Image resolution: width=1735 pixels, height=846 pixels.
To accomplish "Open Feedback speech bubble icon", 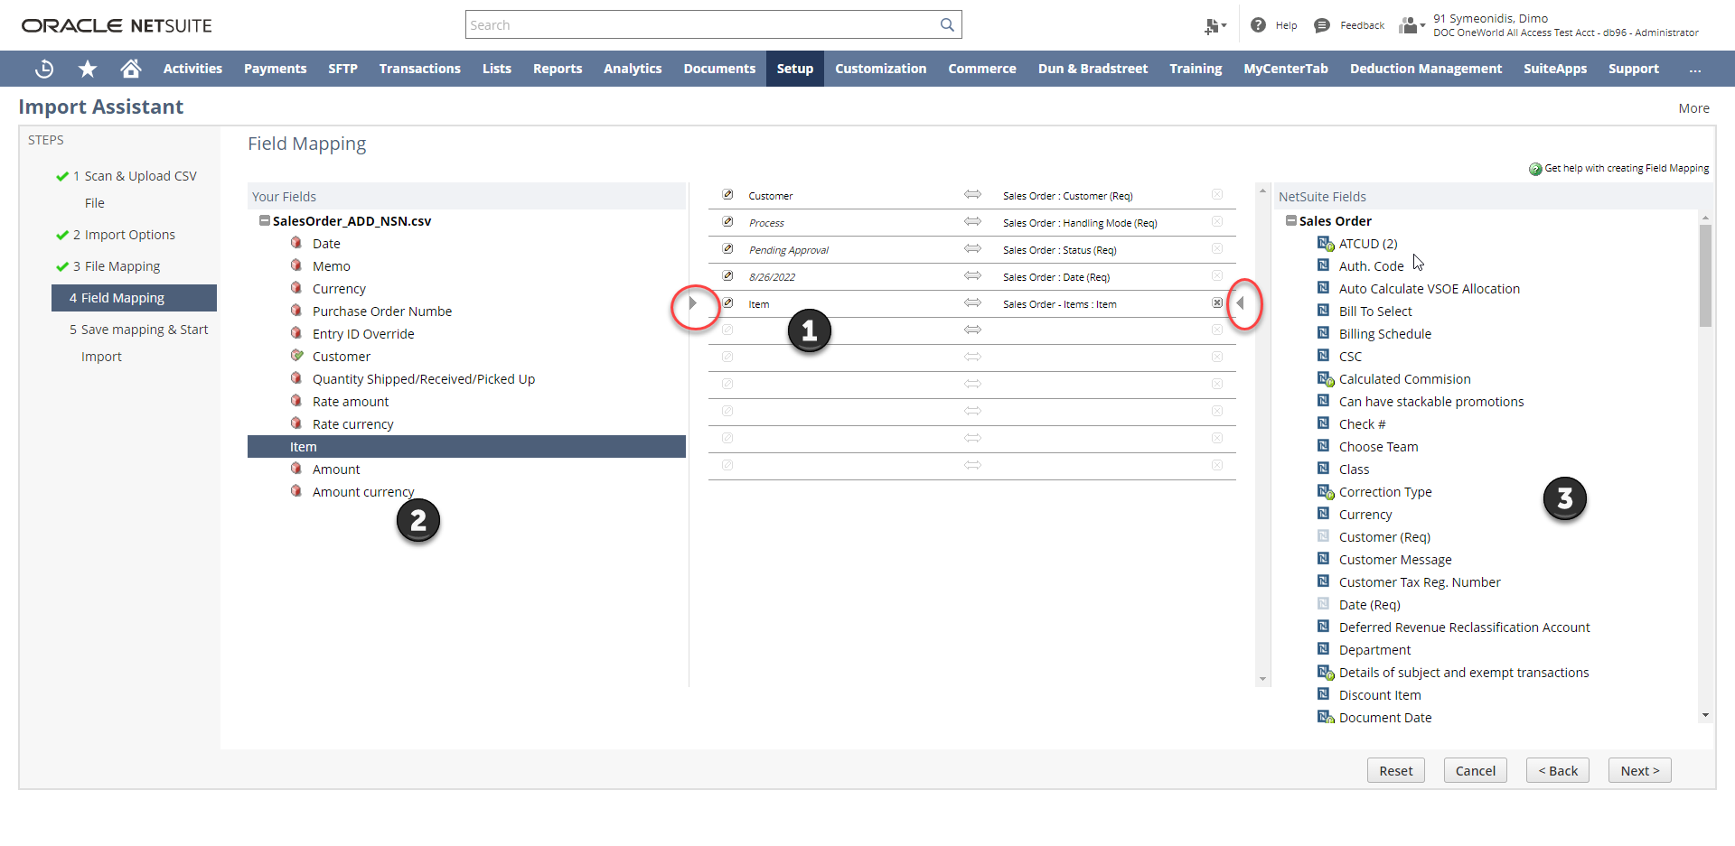I will tap(1322, 25).
